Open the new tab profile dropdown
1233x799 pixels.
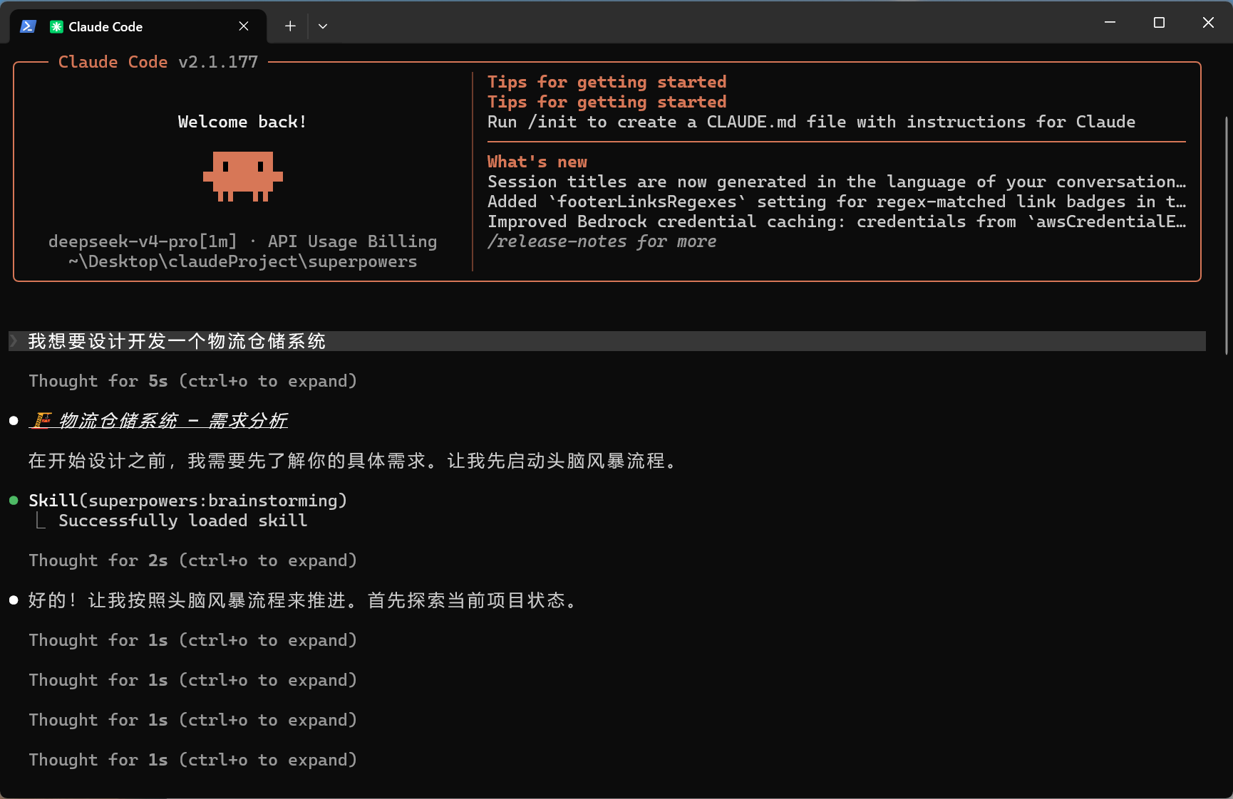pyautogui.click(x=323, y=26)
